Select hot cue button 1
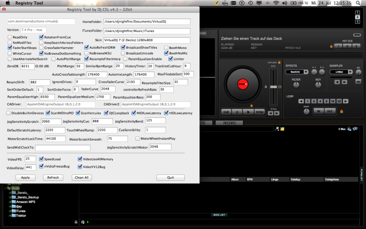 [x=339, y=46]
